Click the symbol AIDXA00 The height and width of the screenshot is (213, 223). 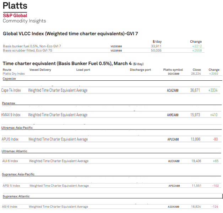tap(173, 207)
